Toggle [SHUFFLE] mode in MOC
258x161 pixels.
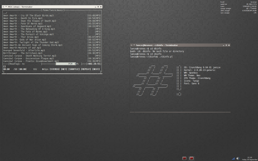pyautogui.click(x=74, y=69)
